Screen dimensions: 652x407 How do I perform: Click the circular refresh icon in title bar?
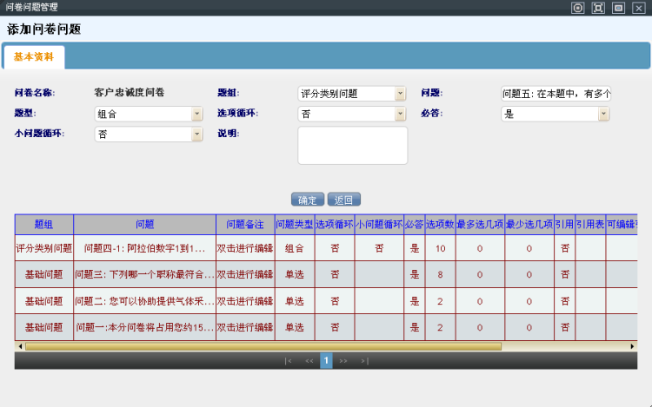[578, 7]
